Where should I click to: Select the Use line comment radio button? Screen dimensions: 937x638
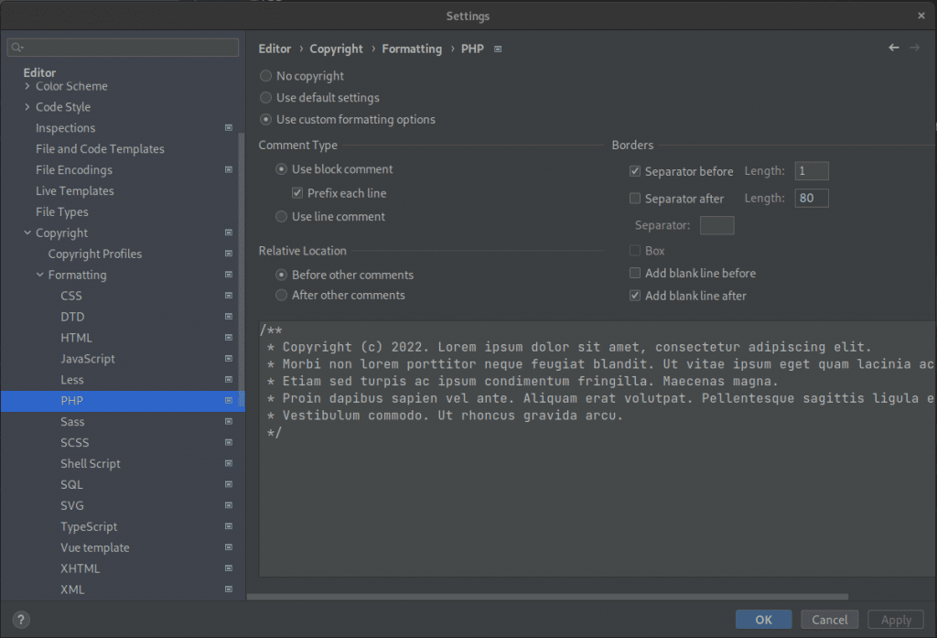point(281,216)
